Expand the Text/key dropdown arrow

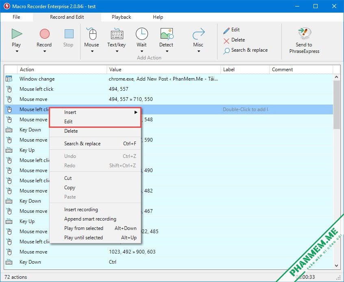click(117, 51)
